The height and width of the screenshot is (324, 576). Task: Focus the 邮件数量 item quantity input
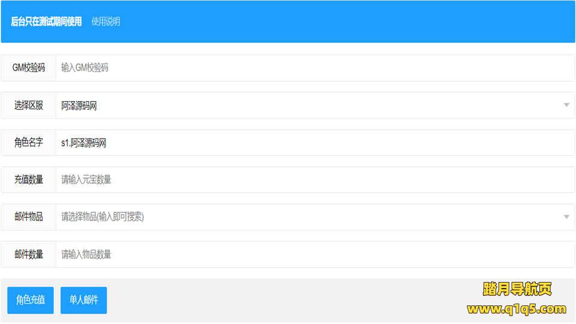(314, 254)
